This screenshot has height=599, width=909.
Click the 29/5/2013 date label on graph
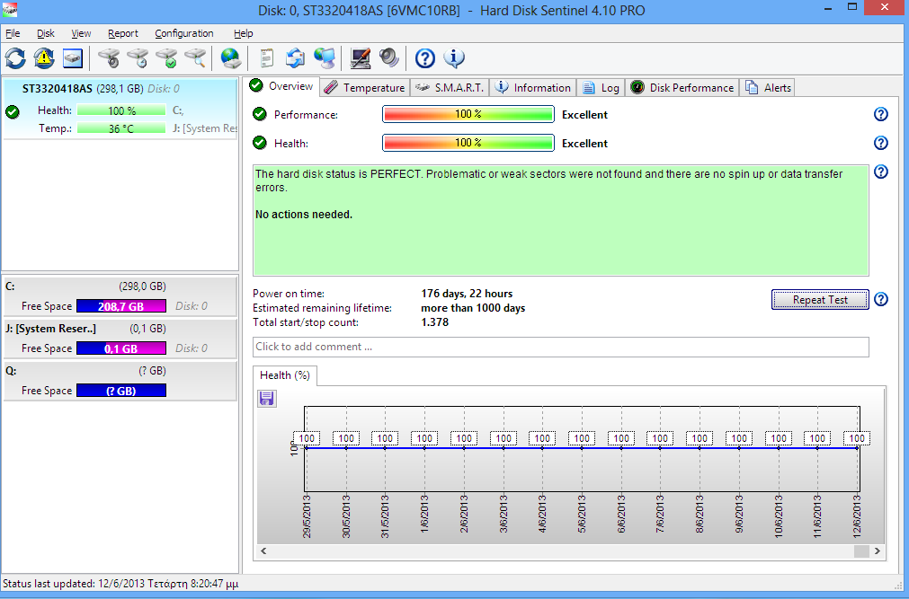[307, 516]
